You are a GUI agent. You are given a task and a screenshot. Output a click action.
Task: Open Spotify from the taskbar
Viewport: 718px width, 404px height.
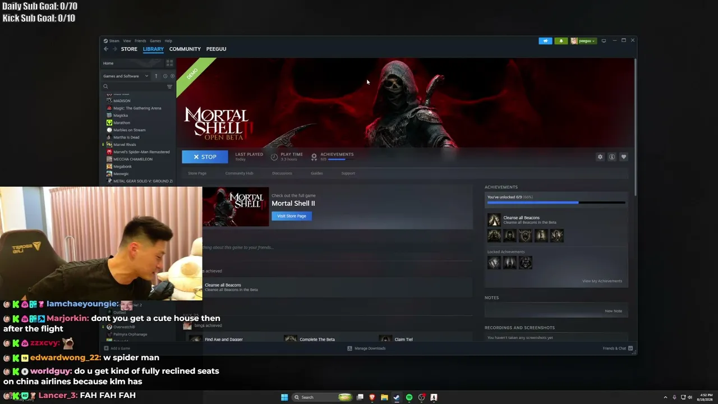click(x=409, y=397)
